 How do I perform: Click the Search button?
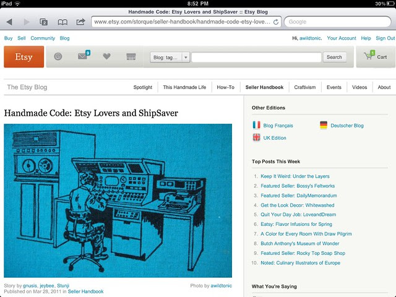pos(334,57)
